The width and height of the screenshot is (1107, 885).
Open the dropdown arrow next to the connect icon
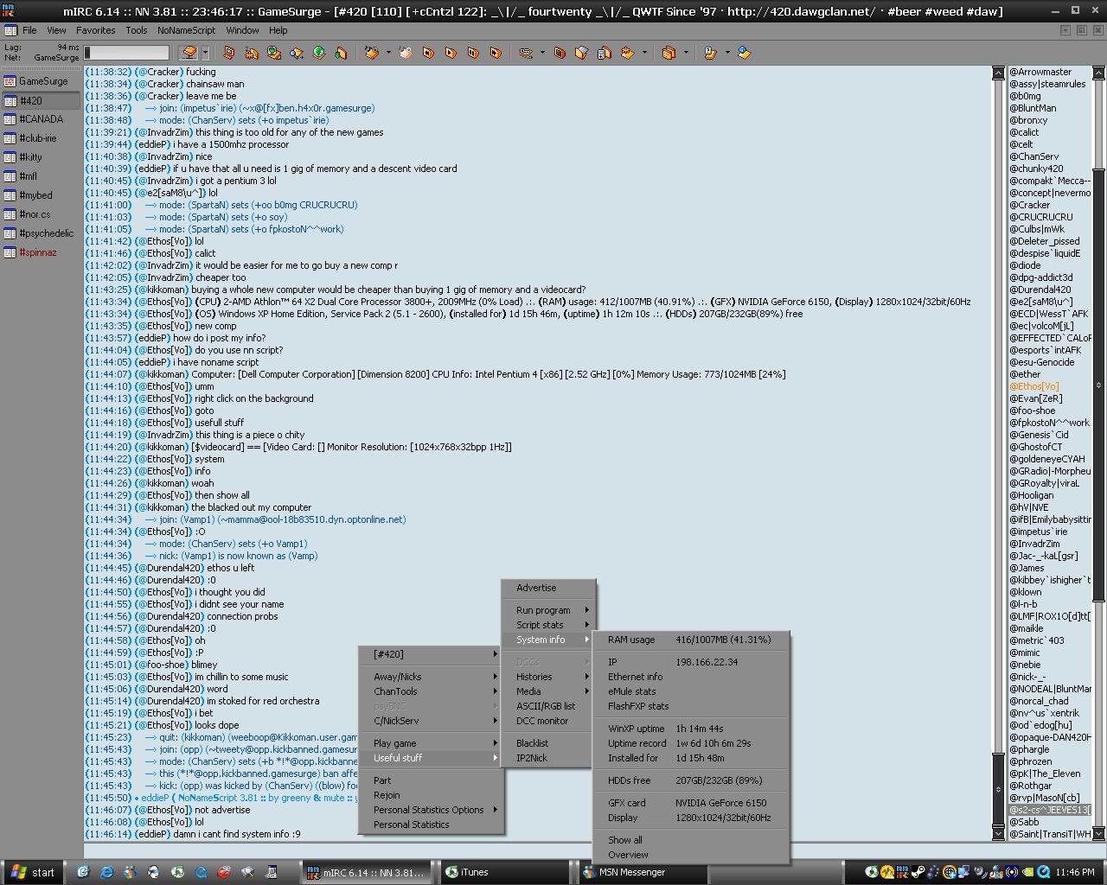coord(206,53)
